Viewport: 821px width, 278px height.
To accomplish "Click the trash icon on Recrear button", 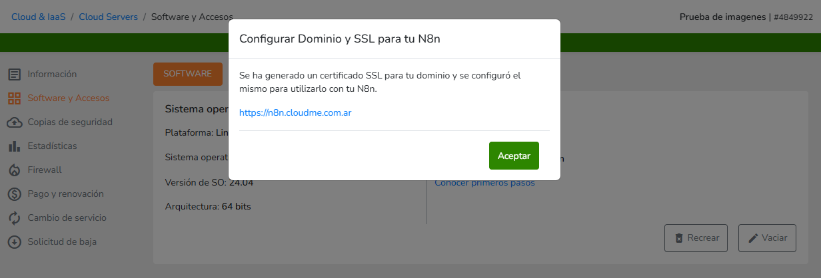I will [x=679, y=238].
